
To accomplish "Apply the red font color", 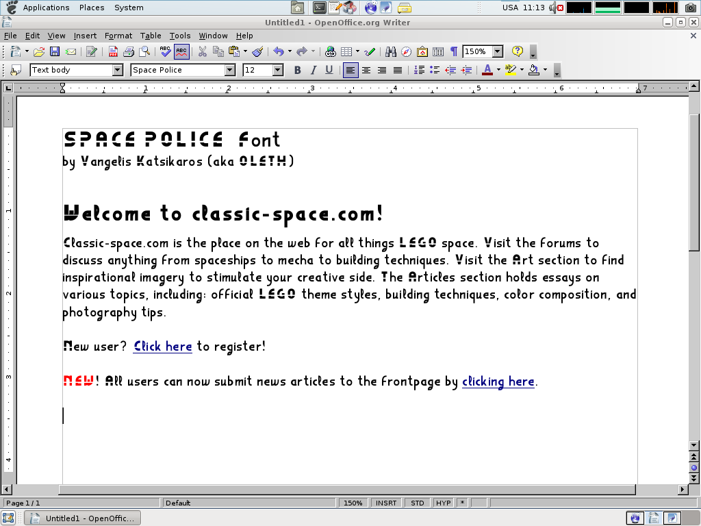I will (x=487, y=71).
